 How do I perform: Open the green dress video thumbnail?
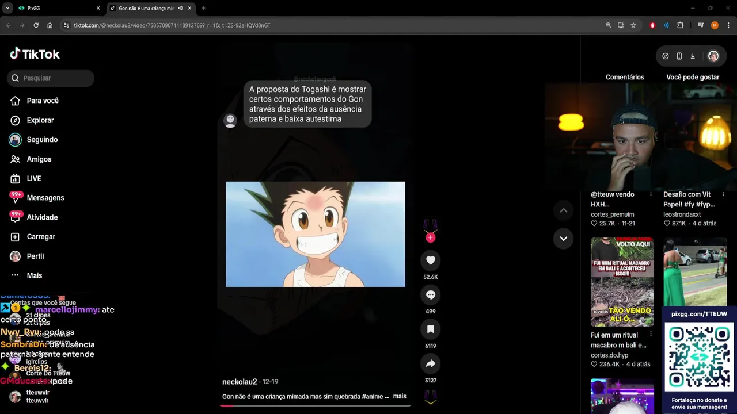695,272
